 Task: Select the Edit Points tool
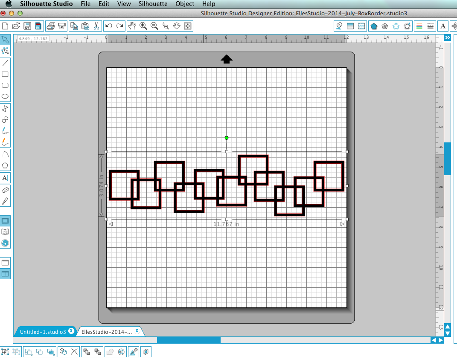click(x=5, y=51)
